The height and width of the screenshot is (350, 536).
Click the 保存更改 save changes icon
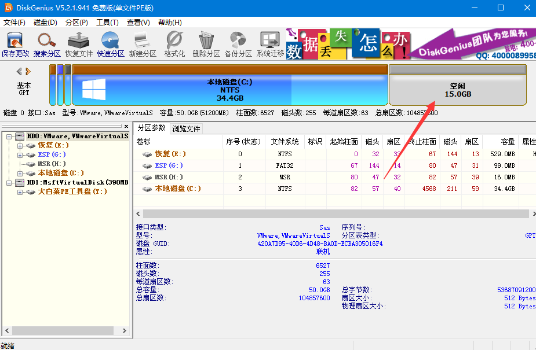pyautogui.click(x=15, y=45)
